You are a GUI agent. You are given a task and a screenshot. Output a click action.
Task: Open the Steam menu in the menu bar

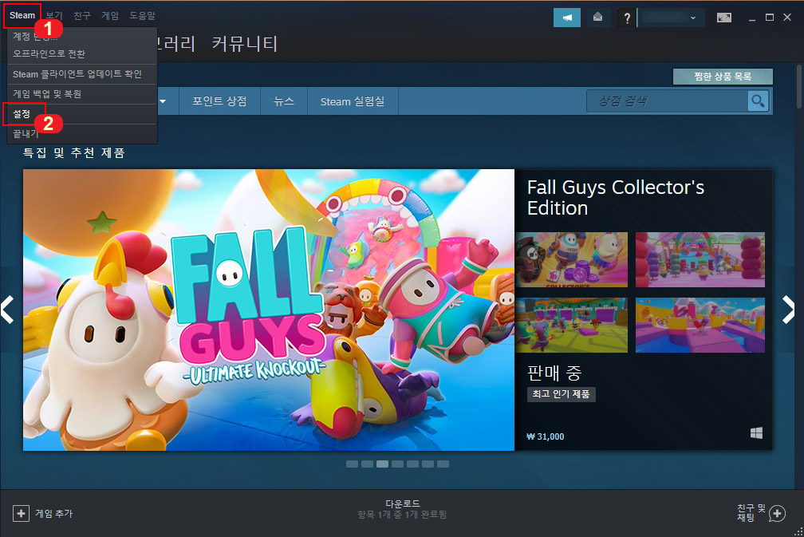coord(22,15)
